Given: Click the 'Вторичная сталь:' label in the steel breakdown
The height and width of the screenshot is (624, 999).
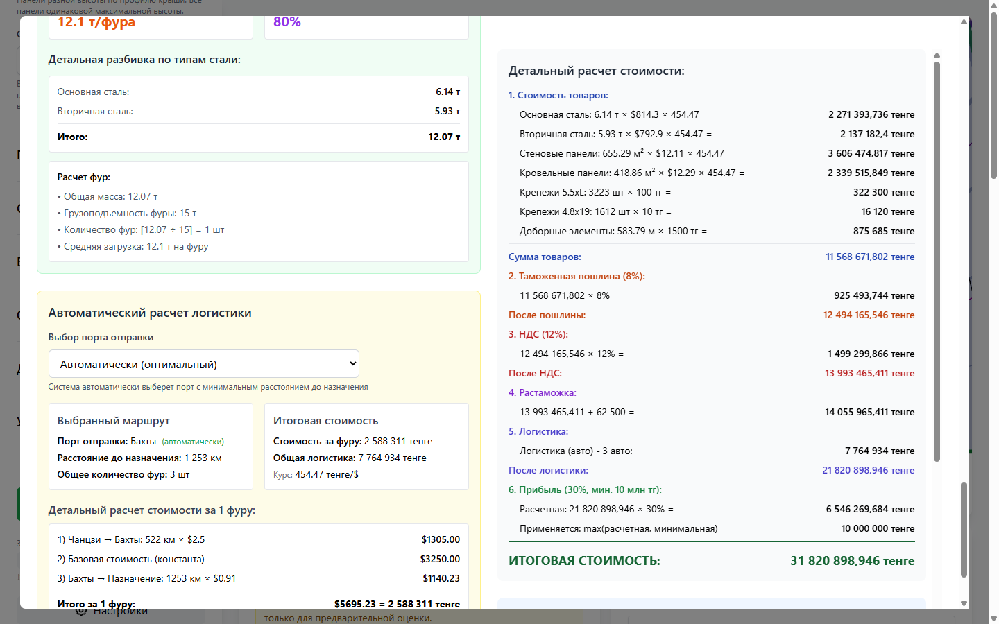Looking at the screenshot, I should pyautogui.click(x=95, y=111).
